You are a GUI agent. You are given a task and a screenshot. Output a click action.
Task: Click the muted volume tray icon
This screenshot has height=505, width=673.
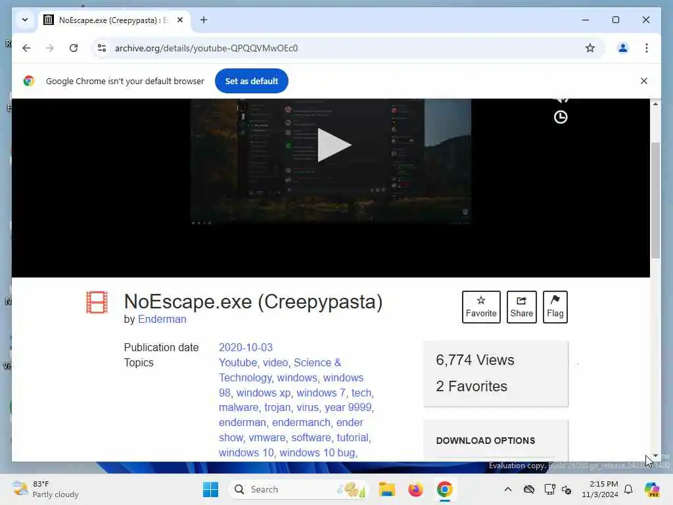coord(567,489)
